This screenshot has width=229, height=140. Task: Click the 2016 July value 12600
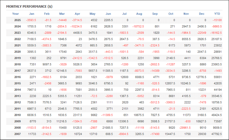pos(124,77)
